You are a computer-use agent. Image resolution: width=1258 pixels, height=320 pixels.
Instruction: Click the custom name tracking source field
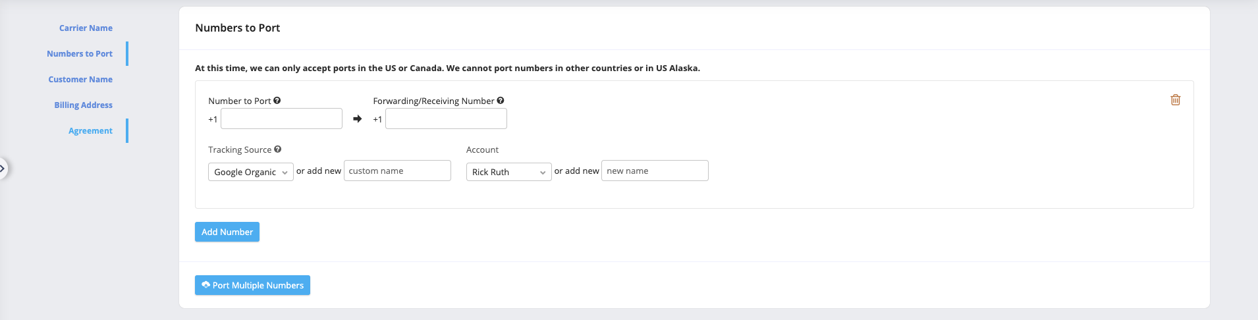397,171
